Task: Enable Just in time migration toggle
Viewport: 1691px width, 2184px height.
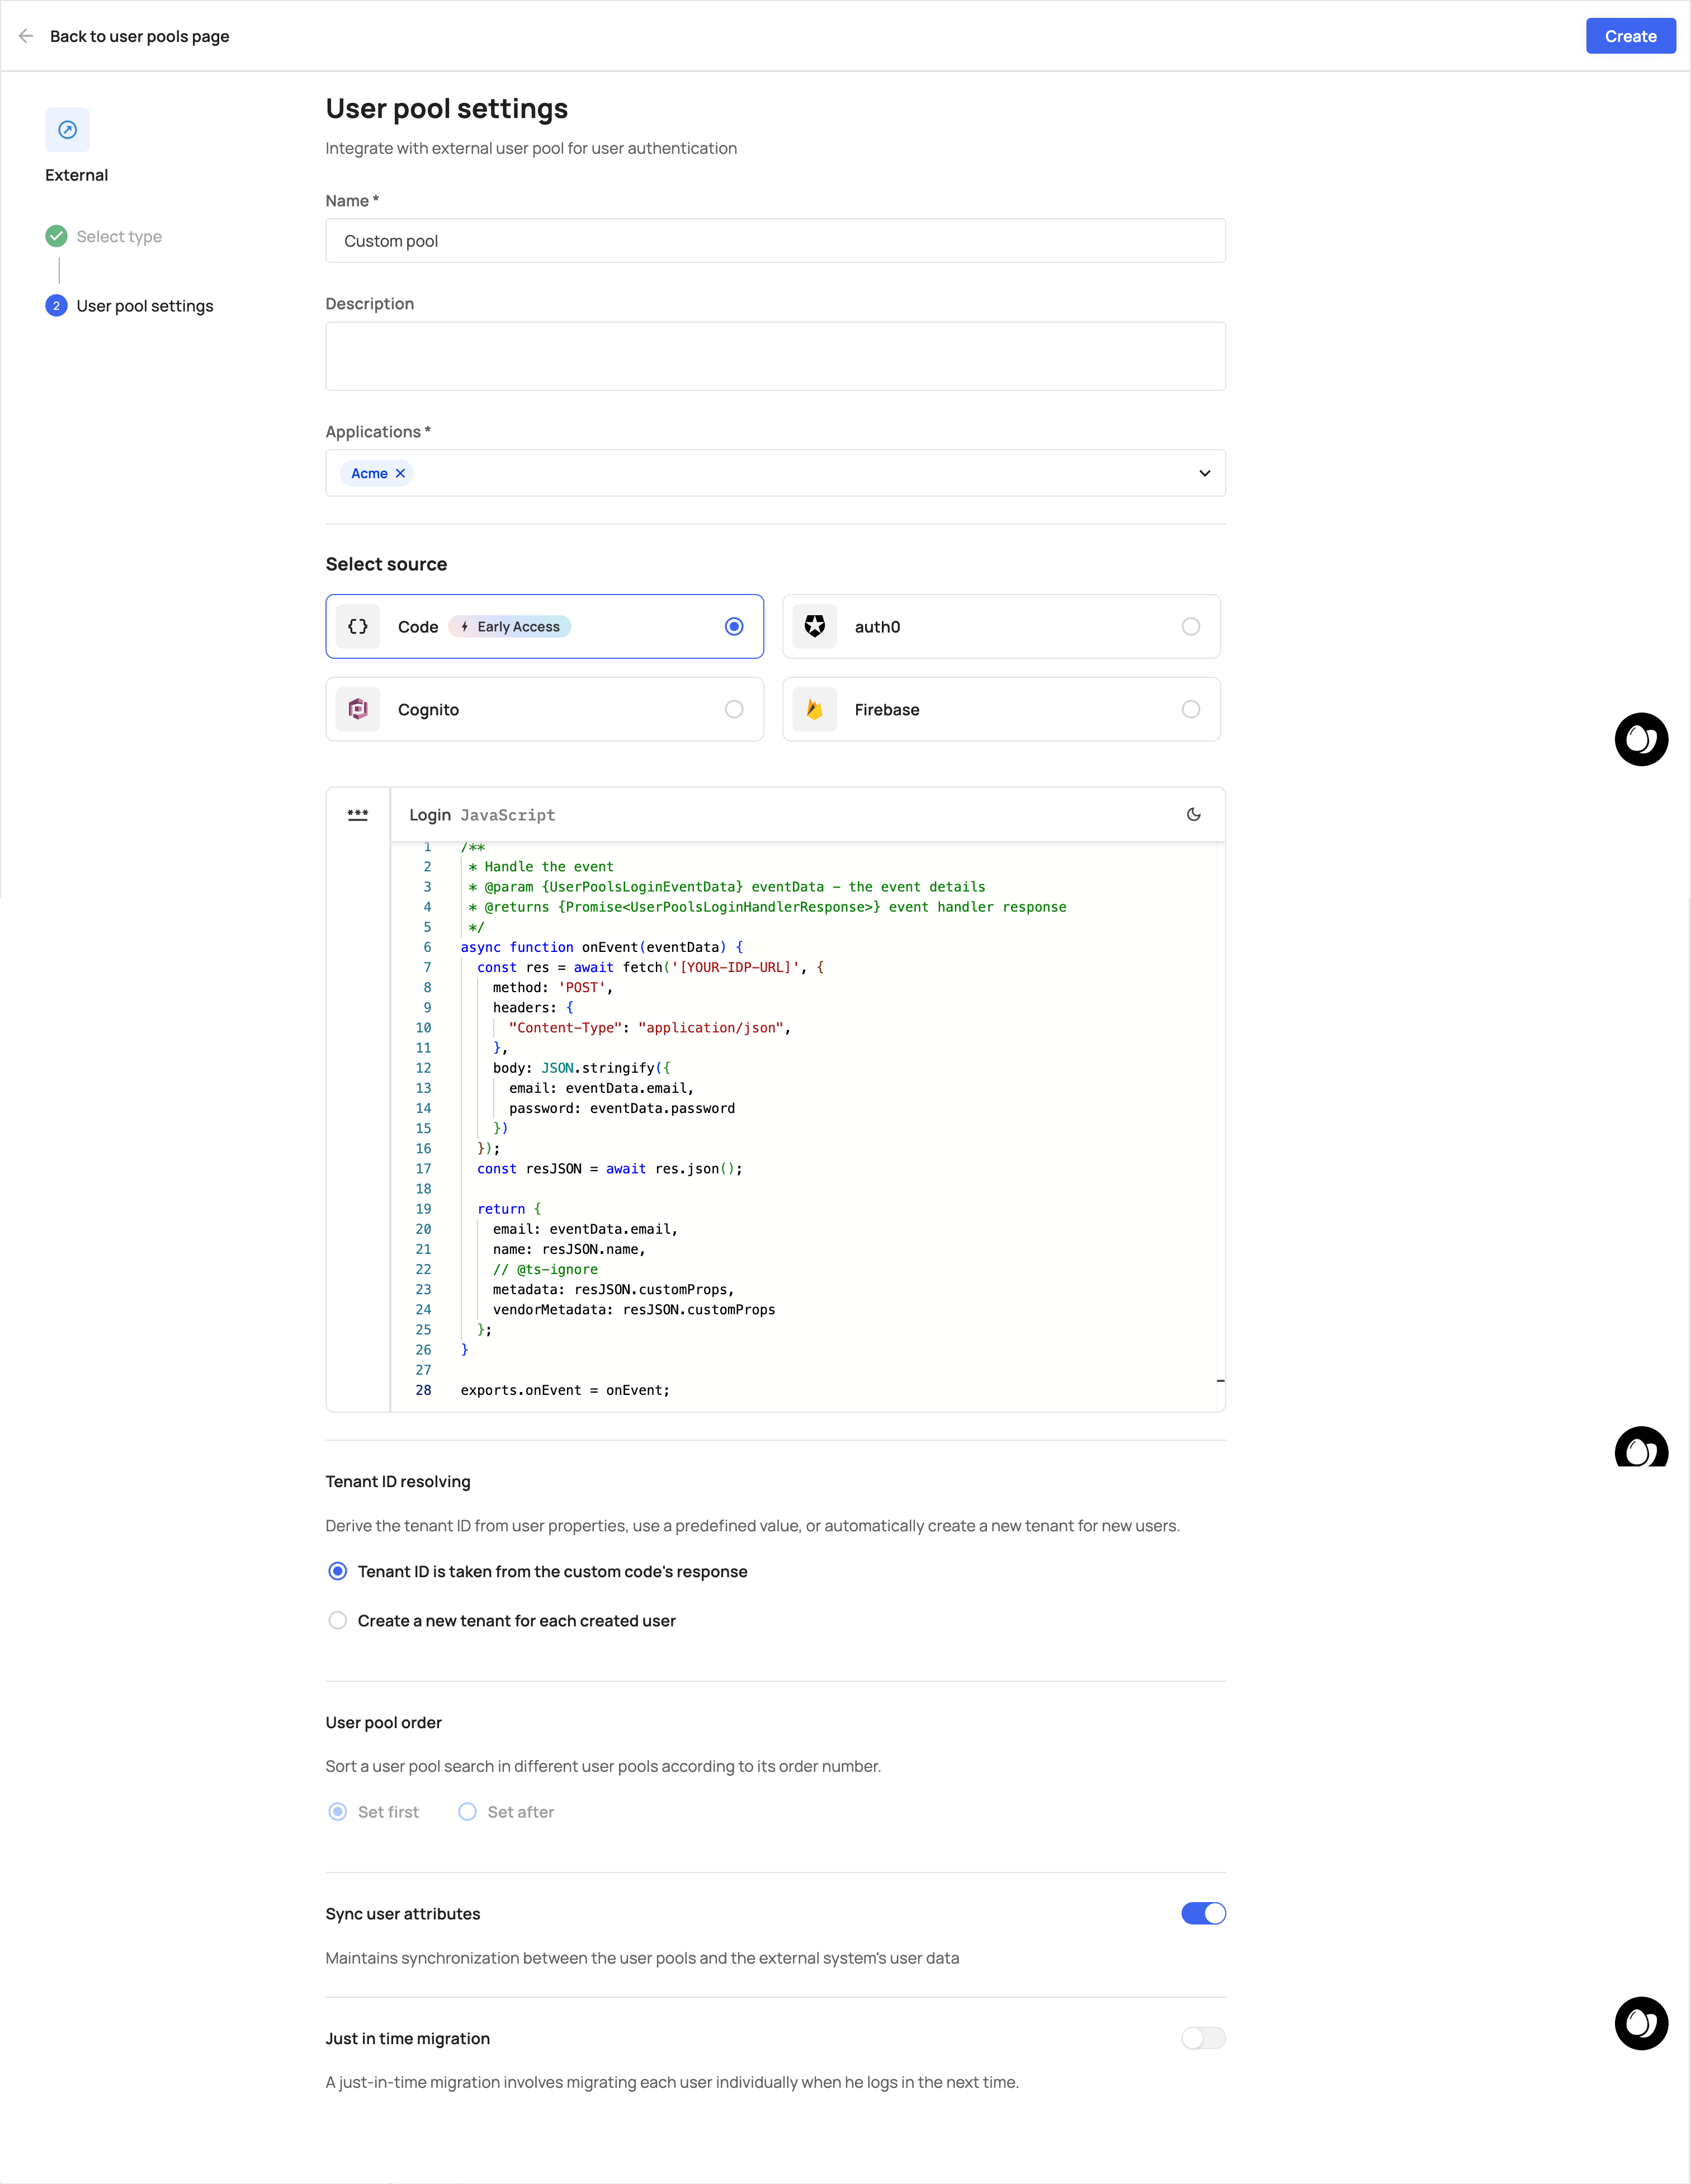Action: [1203, 2038]
